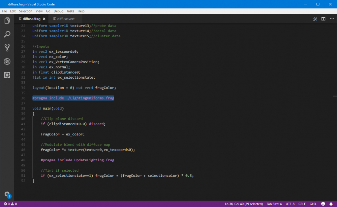Open the Source Control view
The width and height of the screenshot is (337, 207).
[x=7, y=48]
